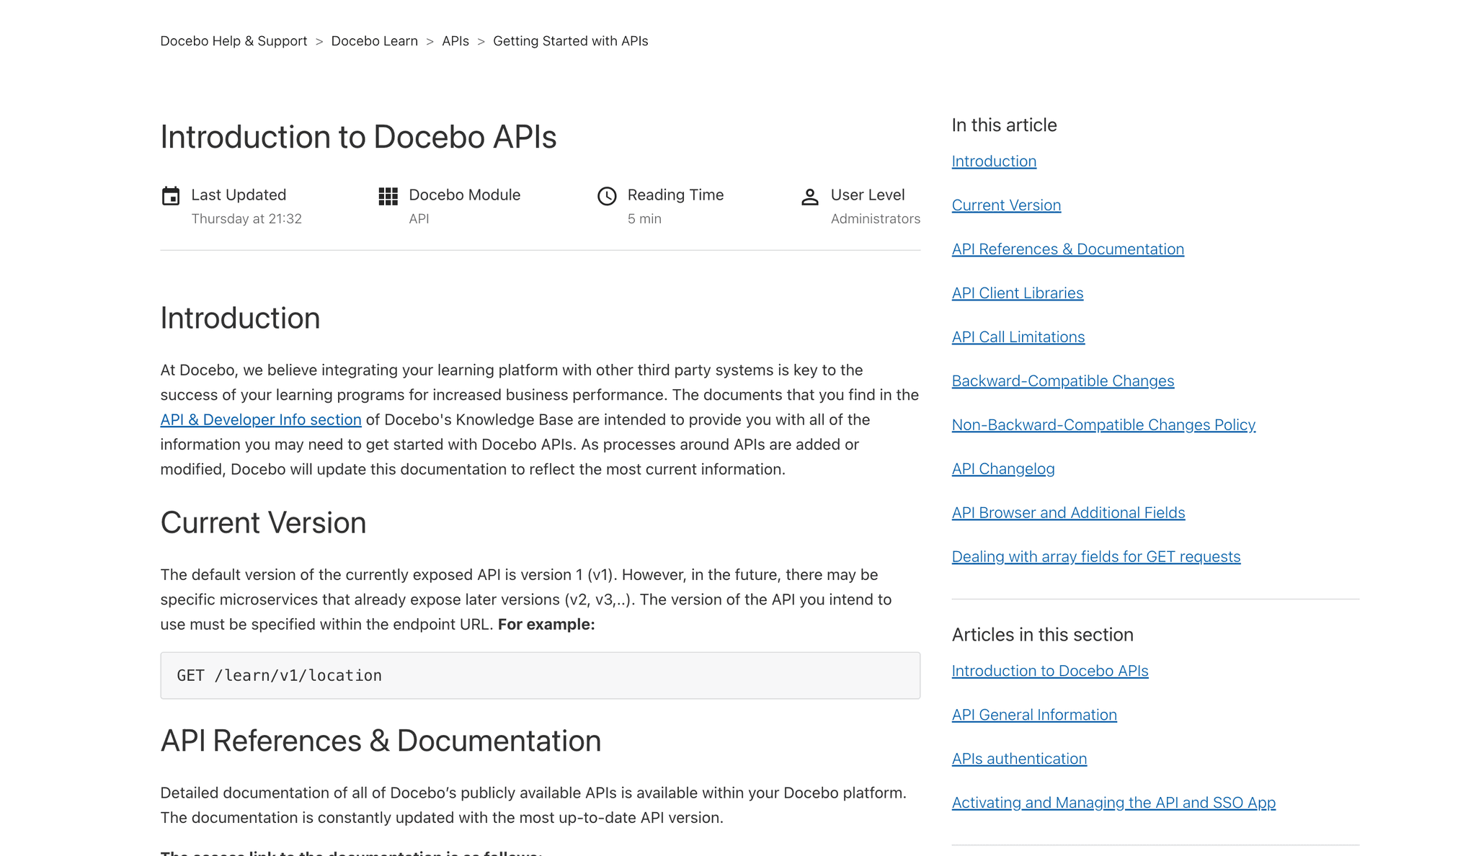Jump to the Current Version section

pos(1006,205)
